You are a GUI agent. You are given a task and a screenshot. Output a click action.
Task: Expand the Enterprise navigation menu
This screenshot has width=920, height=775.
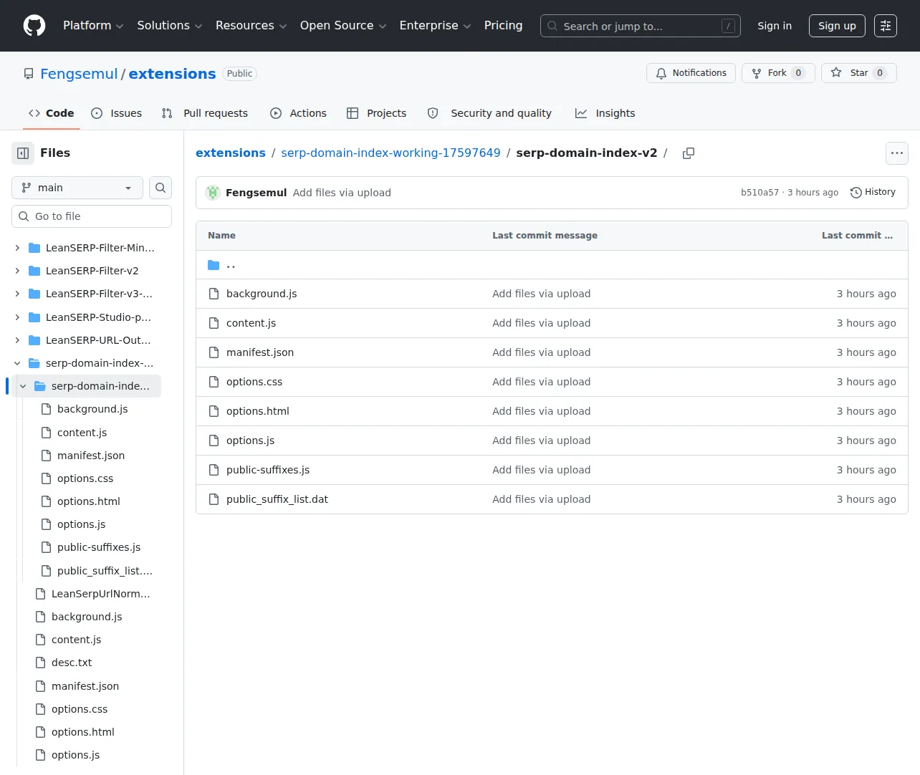click(x=435, y=26)
